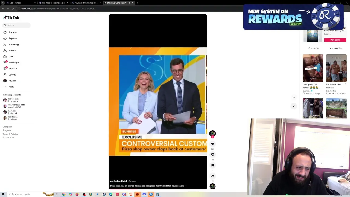Viewport: 350px width, 197px height.
Task: Launch Firefox from the taskbar
Action: click(77, 194)
